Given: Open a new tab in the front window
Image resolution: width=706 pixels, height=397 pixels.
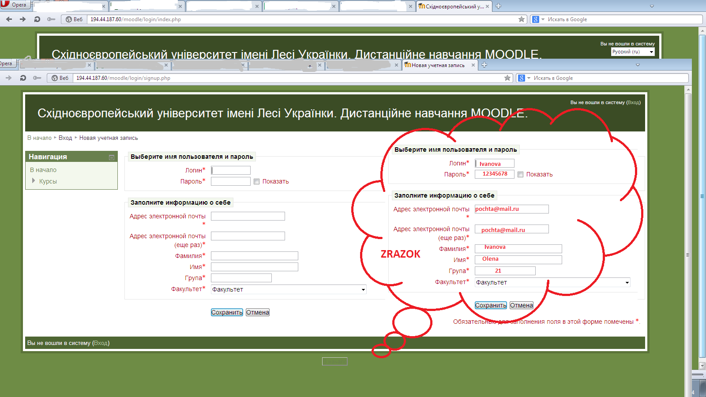Looking at the screenshot, I should [484, 65].
